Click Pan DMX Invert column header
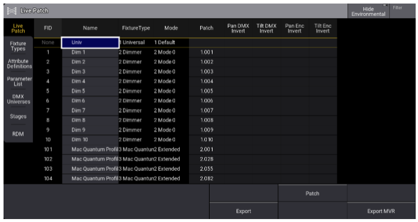This screenshot has height=222, width=418. [x=238, y=28]
